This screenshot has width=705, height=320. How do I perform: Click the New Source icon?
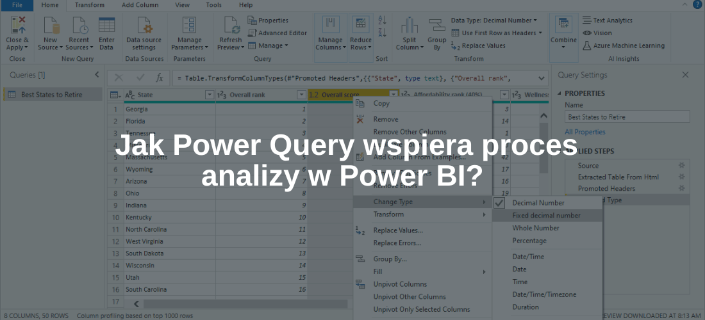tap(51, 25)
